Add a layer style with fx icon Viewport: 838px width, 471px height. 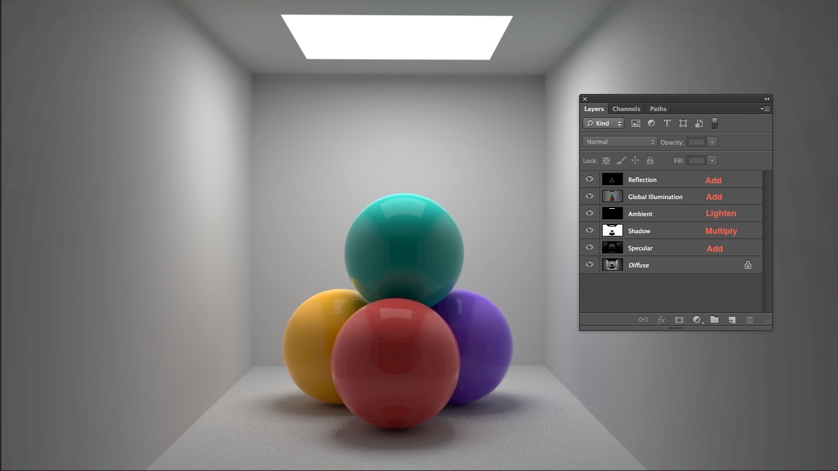pyautogui.click(x=661, y=320)
